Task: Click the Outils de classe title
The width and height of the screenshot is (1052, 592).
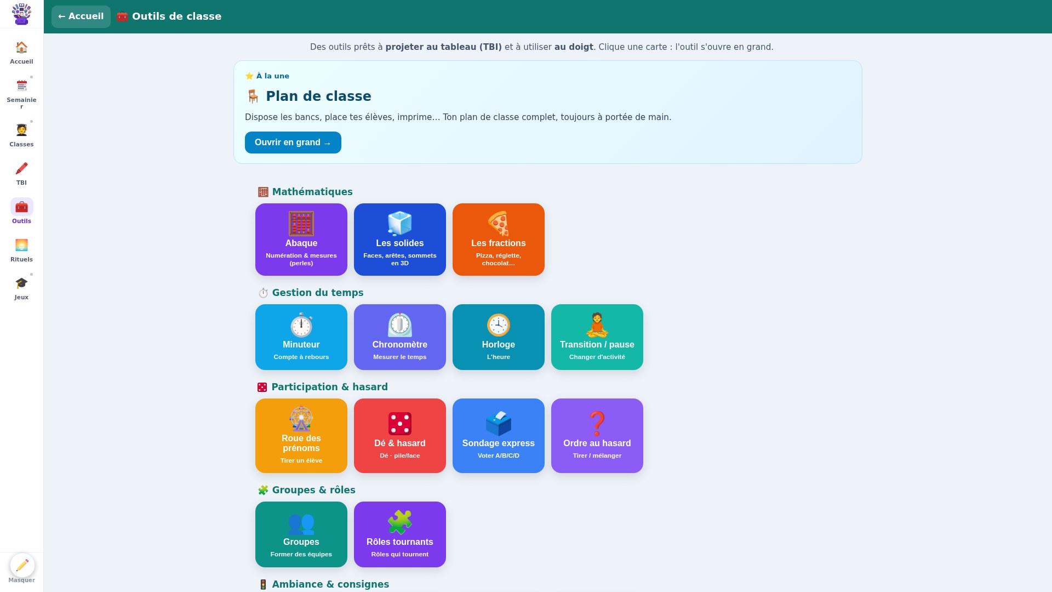Action: [x=177, y=16]
